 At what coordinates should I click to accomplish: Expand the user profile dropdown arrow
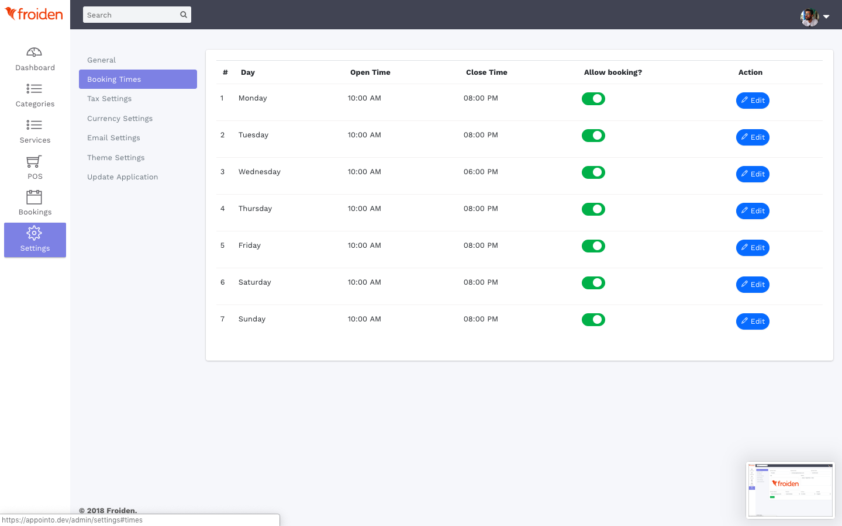pos(826,17)
